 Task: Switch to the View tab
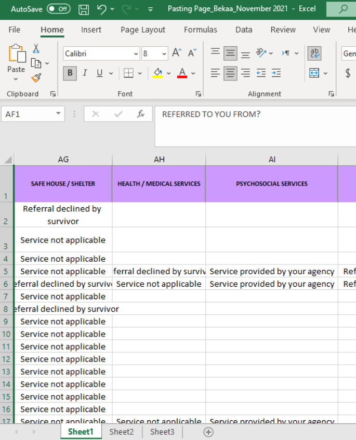322,30
